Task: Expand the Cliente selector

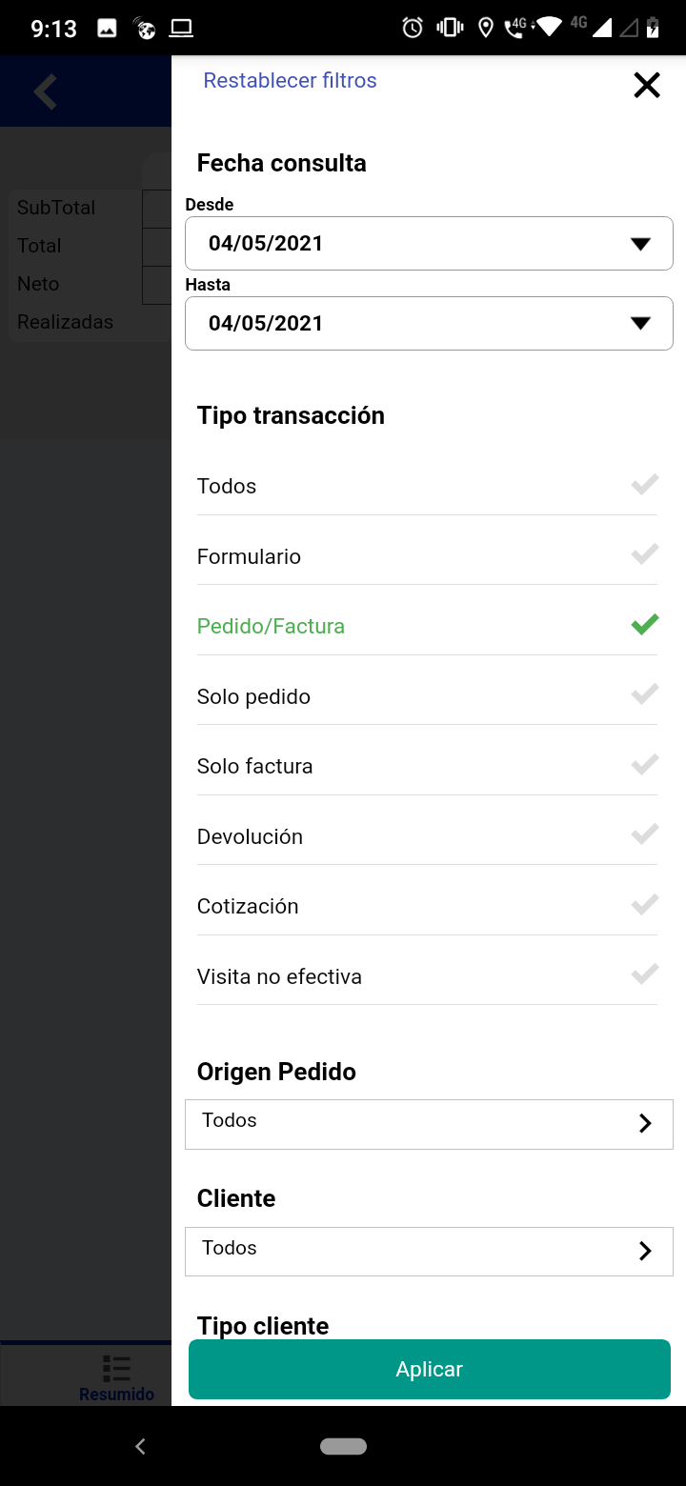Action: (x=429, y=1252)
